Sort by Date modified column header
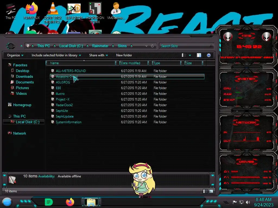The image size is (278, 208). [x=134, y=63]
